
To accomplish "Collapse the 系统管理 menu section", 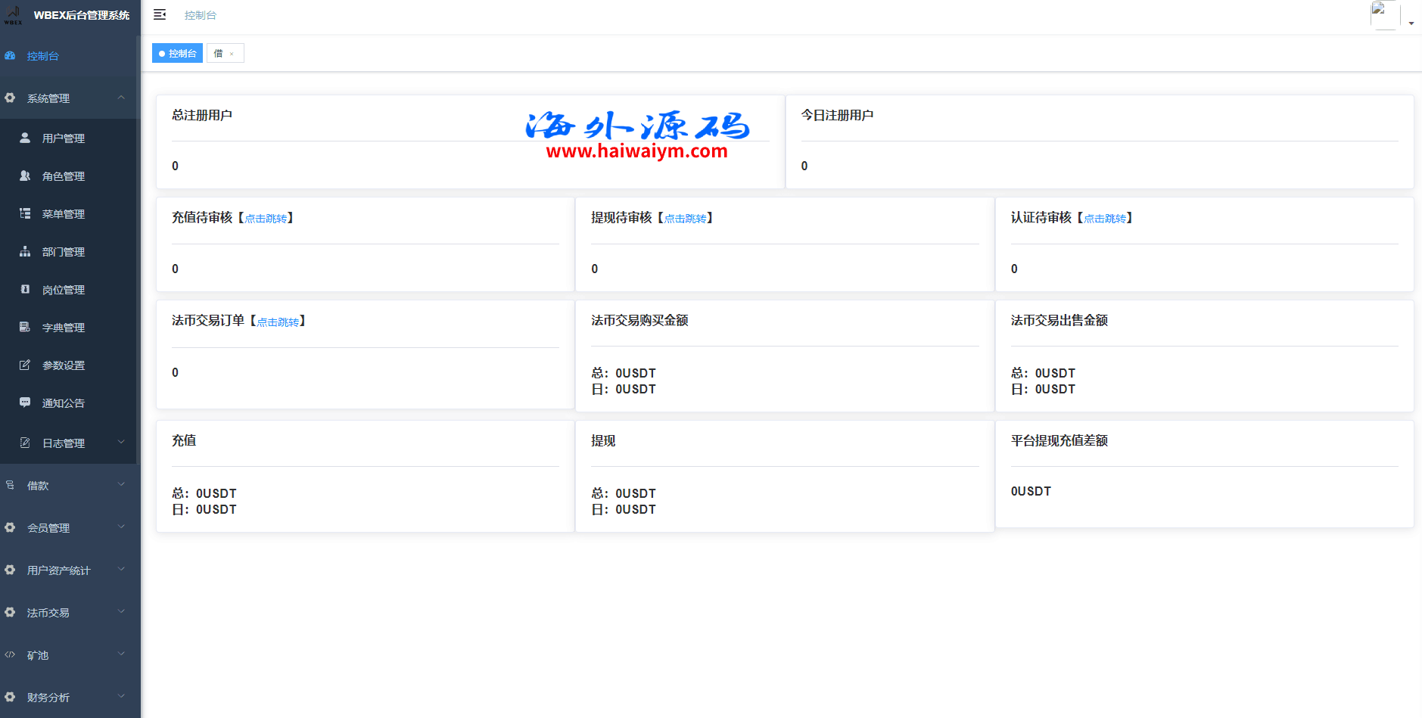I will [x=70, y=98].
